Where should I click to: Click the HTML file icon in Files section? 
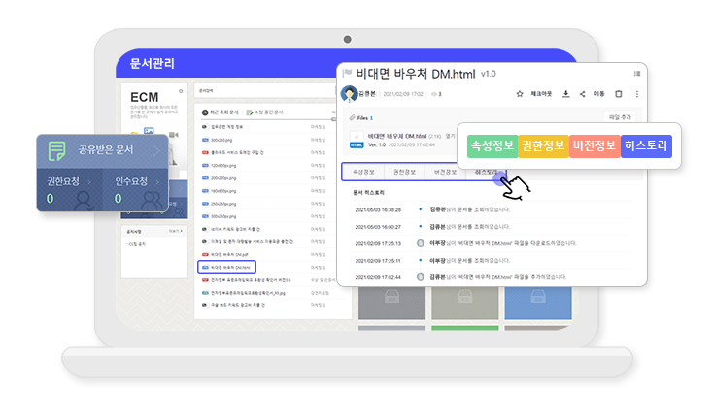pos(355,141)
